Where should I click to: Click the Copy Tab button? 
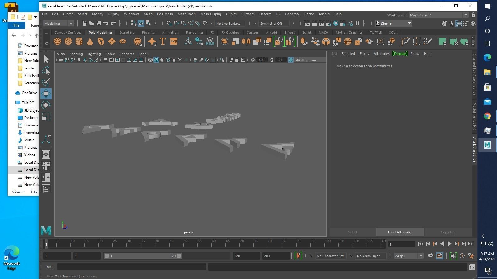[448, 232]
